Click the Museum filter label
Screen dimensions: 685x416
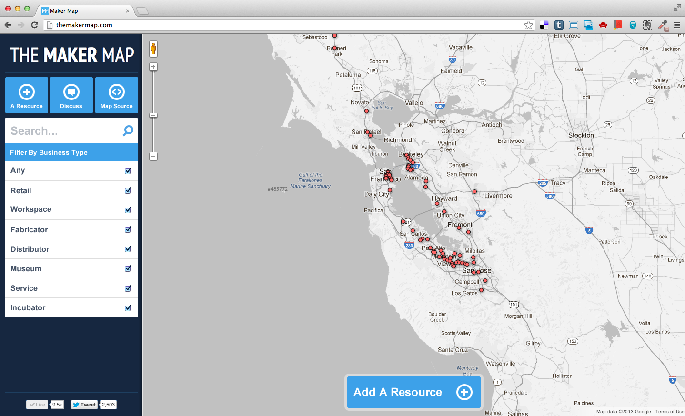(26, 268)
